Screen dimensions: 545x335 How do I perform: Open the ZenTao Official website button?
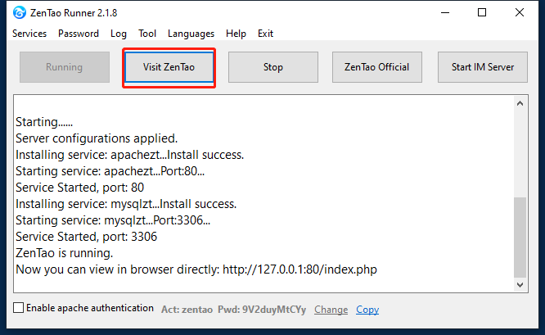[377, 67]
